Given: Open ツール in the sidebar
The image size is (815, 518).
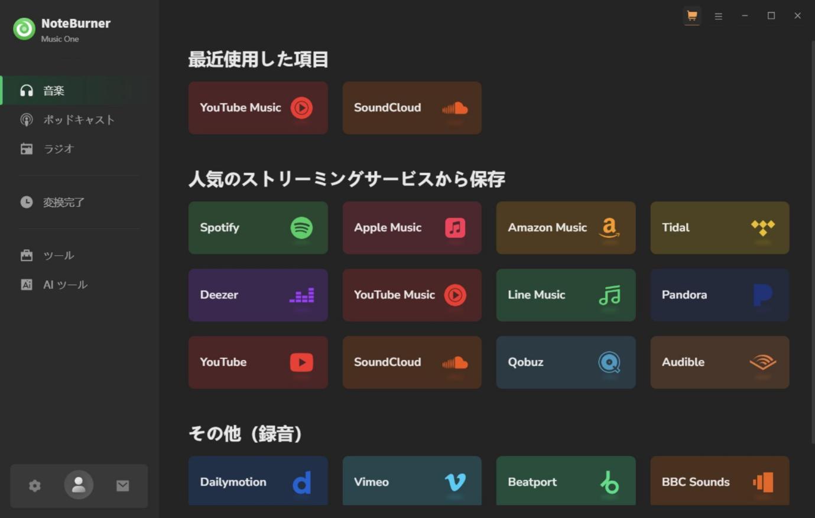Looking at the screenshot, I should (x=79, y=255).
